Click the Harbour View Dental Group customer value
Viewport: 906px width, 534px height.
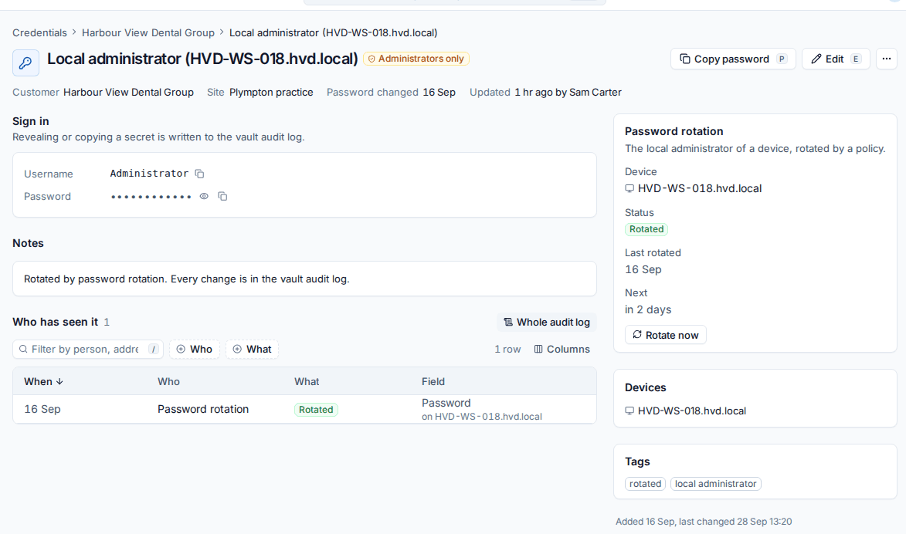(x=128, y=93)
